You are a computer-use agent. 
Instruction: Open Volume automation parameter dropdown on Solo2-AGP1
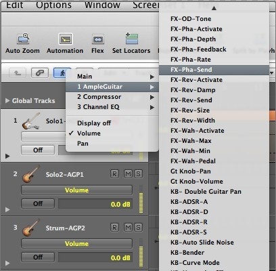tap(76, 190)
